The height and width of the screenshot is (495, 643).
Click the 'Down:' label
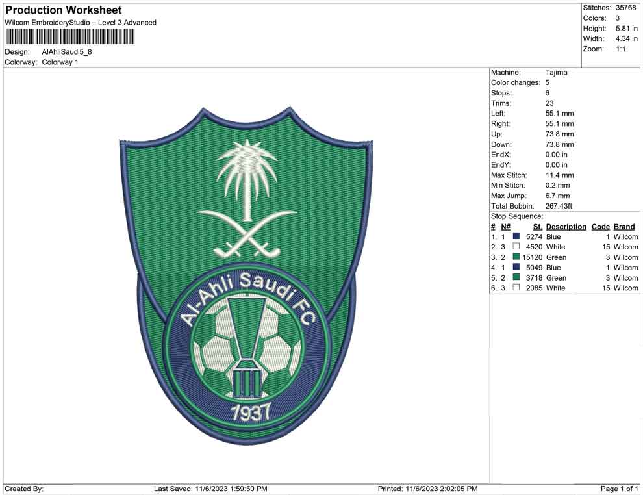click(501, 144)
